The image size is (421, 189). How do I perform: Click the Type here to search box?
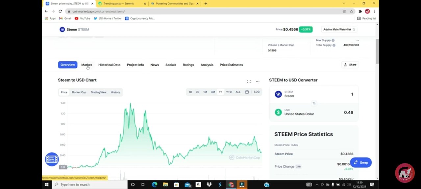pyautogui.click(x=89, y=185)
